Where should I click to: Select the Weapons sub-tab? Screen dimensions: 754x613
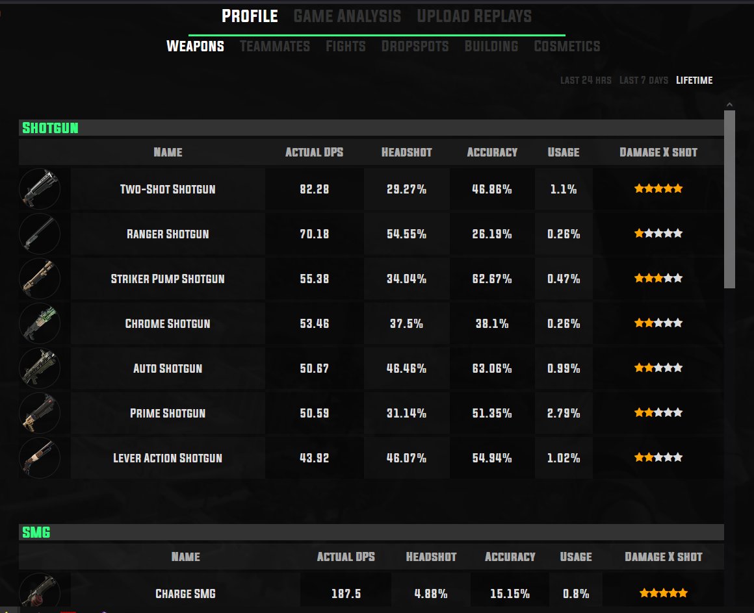(x=195, y=46)
